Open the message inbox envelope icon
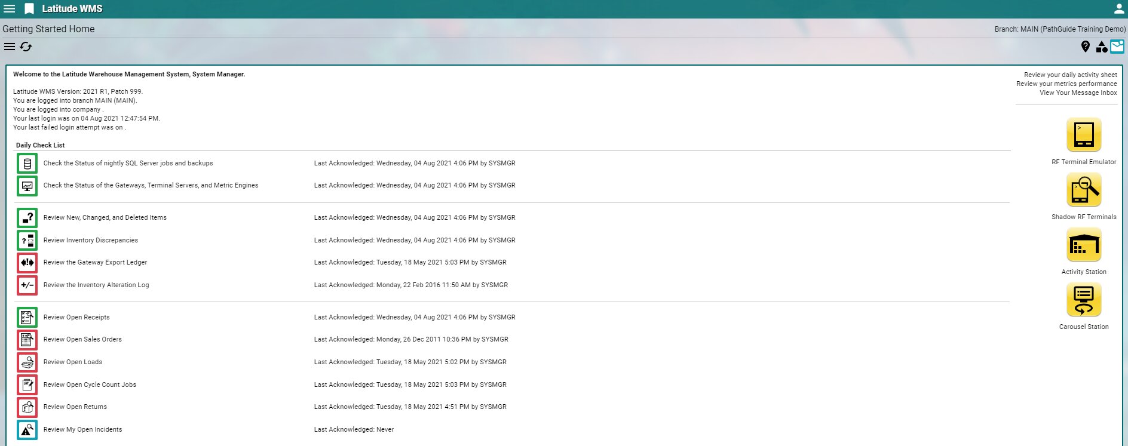 [x=1117, y=47]
